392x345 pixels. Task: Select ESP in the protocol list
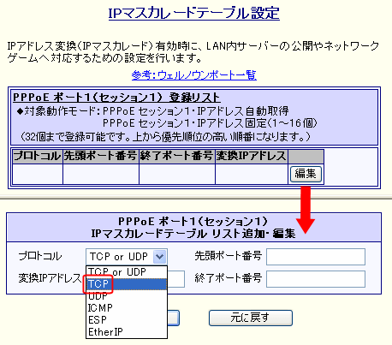coord(127,320)
